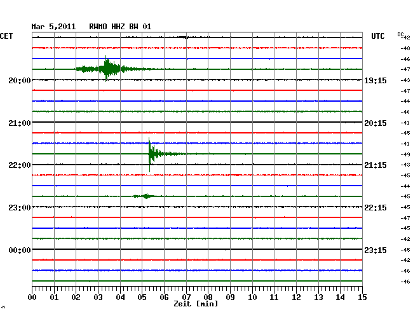Image resolution: width=413 pixels, height=314 pixels.
Task: Click the bottom axis minute label "10"
Action: (252, 297)
